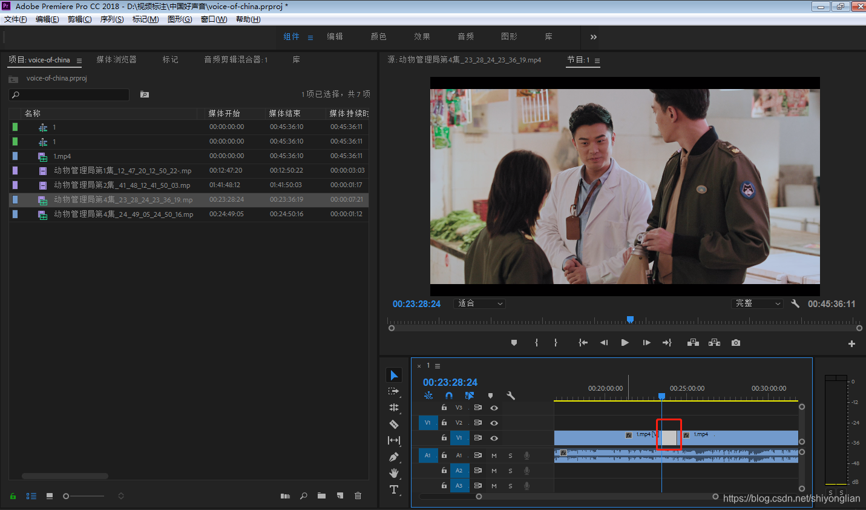Enable voice-over record on A1
This screenshot has height=510, width=866.
pos(526,455)
